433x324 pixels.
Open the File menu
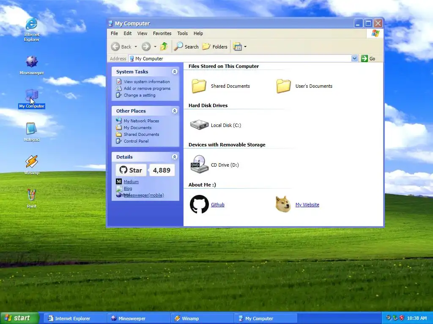(114, 33)
